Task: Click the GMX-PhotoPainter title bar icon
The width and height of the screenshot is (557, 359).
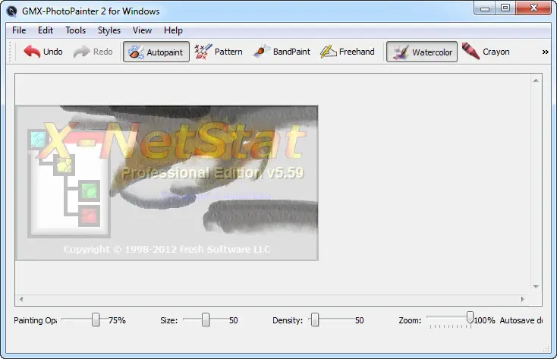Action: point(11,11)
